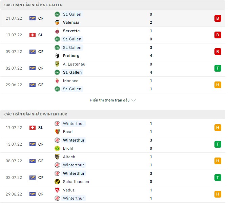Image resolution: width=228 pixels, height=203 pixels.
Task: Click the Freiburg club crest
Action: [x=57, y=56]
